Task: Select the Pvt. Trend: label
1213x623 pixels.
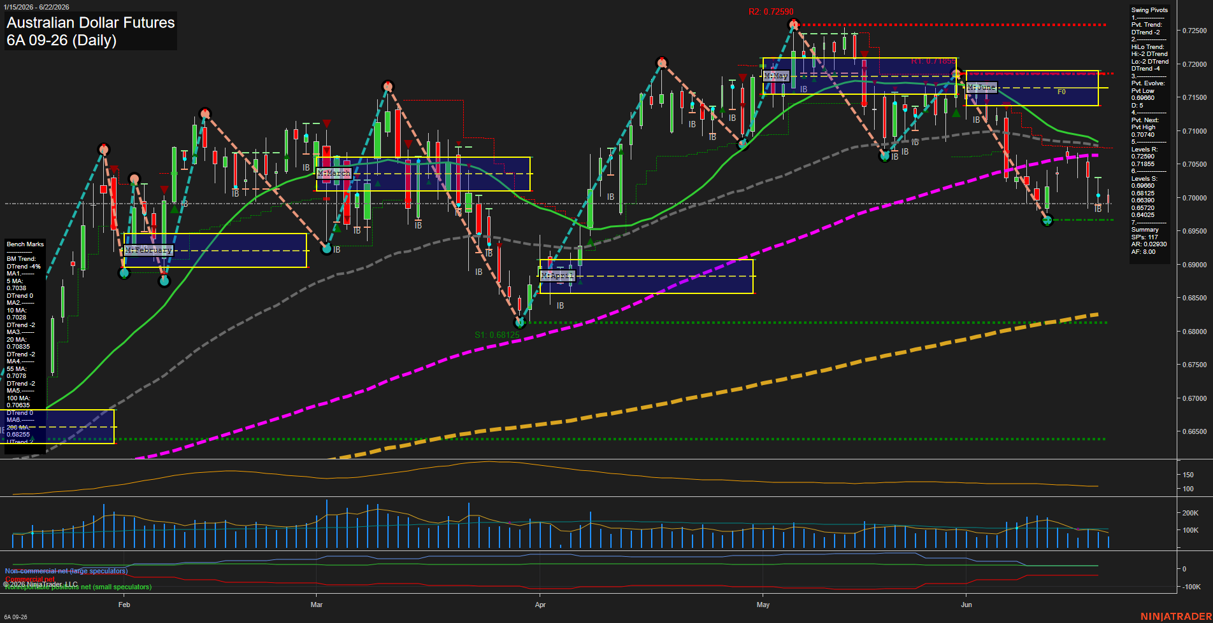Action: tap(1146, 25)
